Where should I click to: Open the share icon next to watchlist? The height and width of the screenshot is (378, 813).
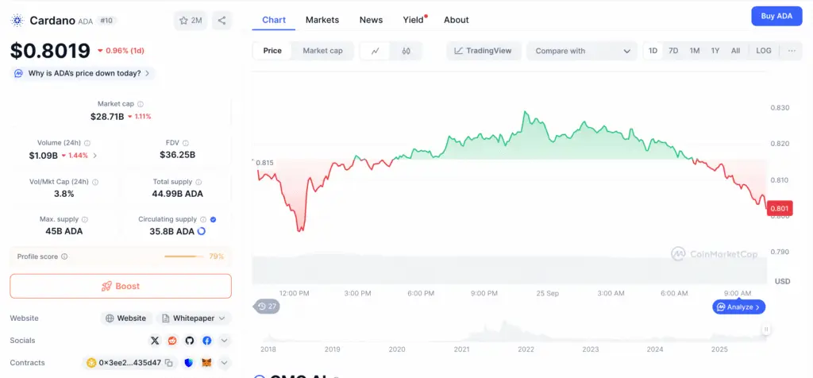pyautogui.click(x=222, y=21)
